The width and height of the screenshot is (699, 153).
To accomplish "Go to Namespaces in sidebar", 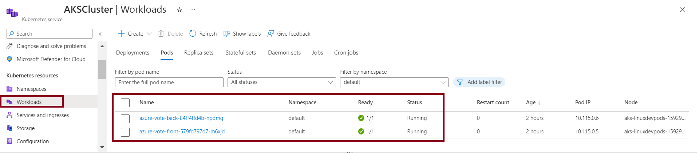I will [x=31, y=89].
